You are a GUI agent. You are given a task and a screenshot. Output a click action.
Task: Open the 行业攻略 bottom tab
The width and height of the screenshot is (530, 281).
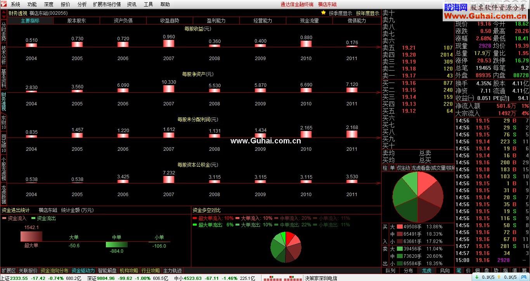pyautogui.click(x=151, y=271)
